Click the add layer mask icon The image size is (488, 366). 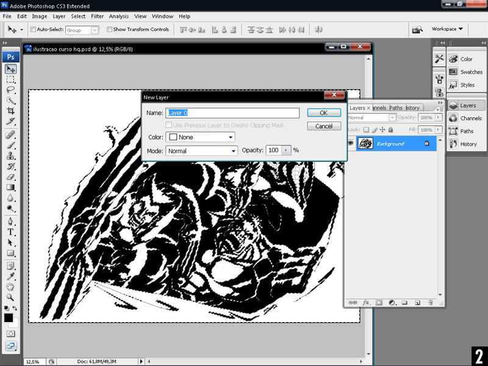pos(379,303)
